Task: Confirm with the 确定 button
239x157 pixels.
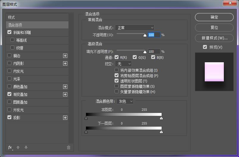Action: pyautogui.click(x=214, y=17)
